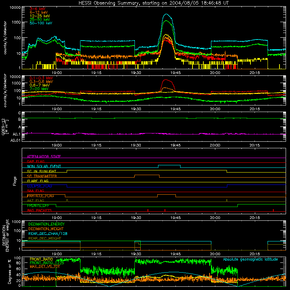Select the ECLIPSE_FLAG label
Viewport: 290px width, 290px height.
[x=40, y=186]
